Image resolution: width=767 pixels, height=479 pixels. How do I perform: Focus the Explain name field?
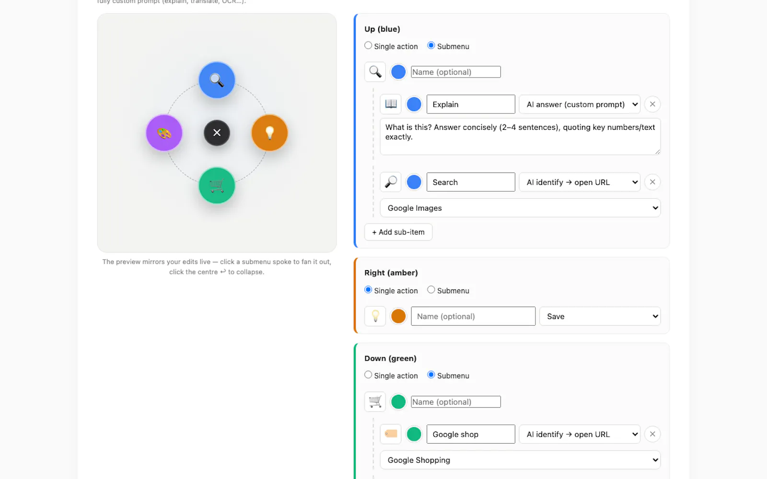[x=471, y=104]
